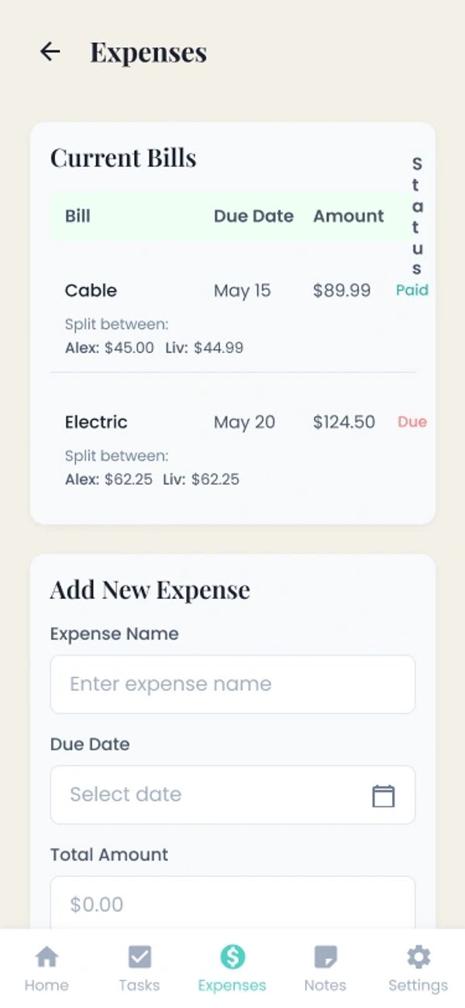Viewport: 465px width, 1008px height.
Task: Open the calendar picker icon
Action: tap(383, 795)
